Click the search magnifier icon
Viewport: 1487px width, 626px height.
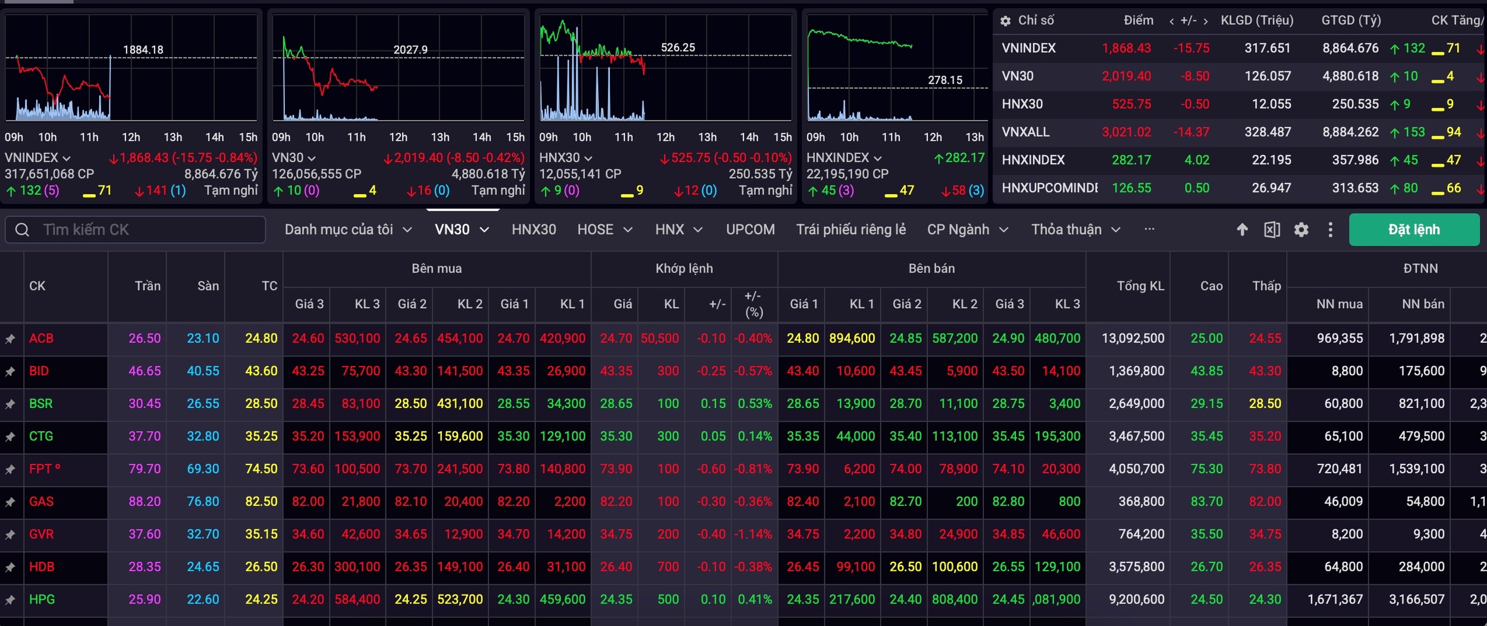pos(22,230)
